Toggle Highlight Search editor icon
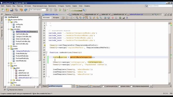The height and width of the screenshot is (97, 173). (x=87, y=18)
